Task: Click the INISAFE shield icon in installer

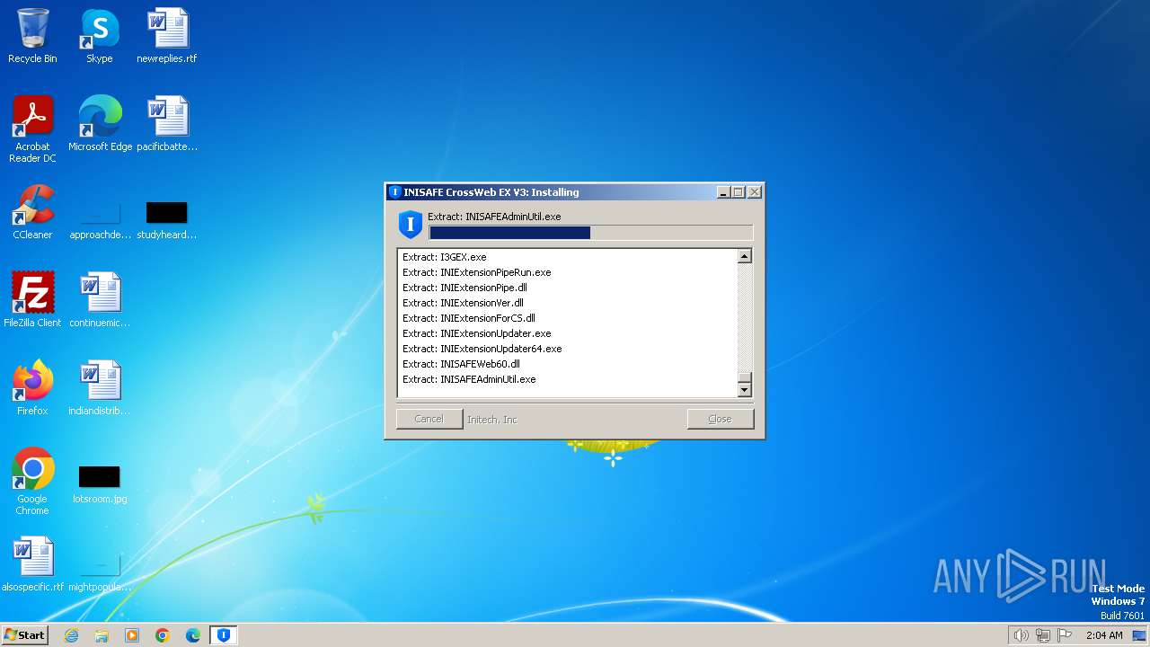Action: click(411, 224)
